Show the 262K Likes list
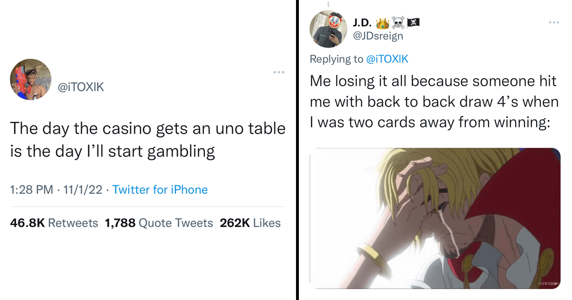This screenshot has height=300, width=572. coord(250,223)
